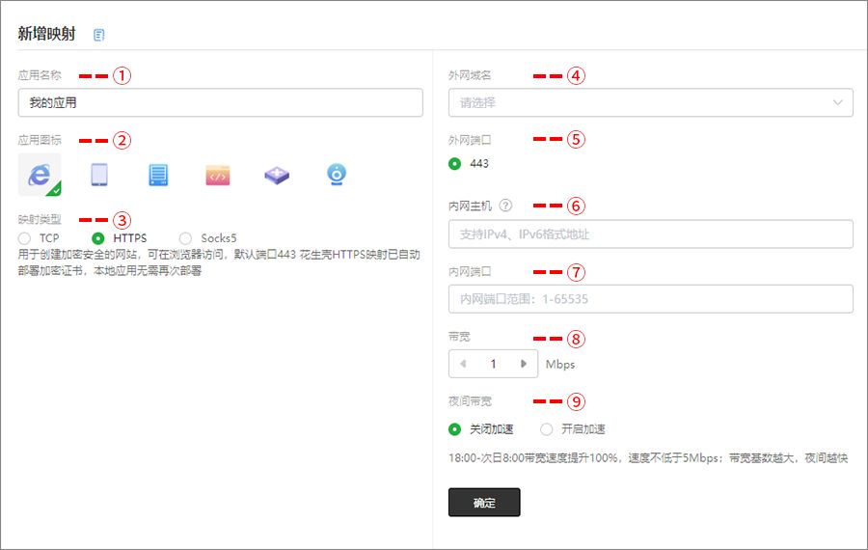Click the HTTPS mapping description paragraph
This screenshot has height=550, width=868.
pyautogui.click(x=219, y=262)
